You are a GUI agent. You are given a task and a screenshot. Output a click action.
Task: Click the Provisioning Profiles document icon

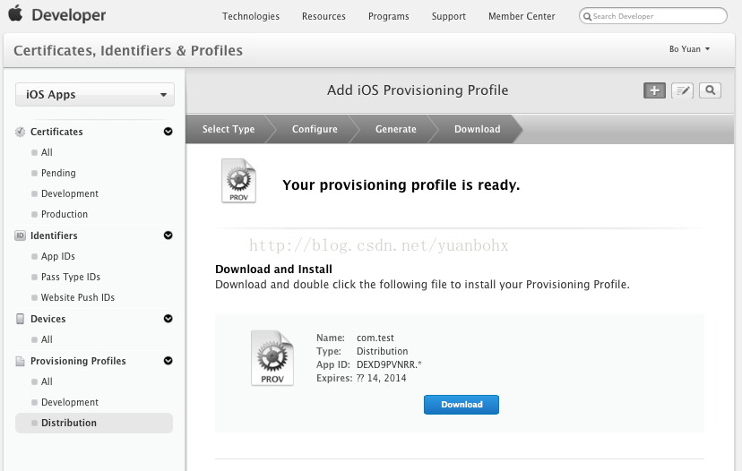(x=21, y=361)
